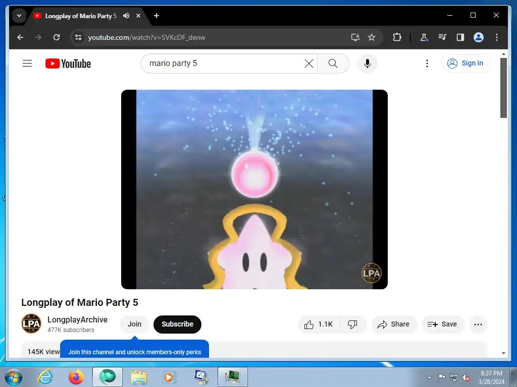Open Chrome Labs flask icon

tap(424, 37)
